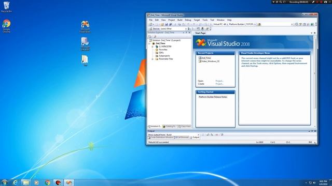Open Windows Media Player from the taskbar
The image size is (332, 186).
[37, 182]
